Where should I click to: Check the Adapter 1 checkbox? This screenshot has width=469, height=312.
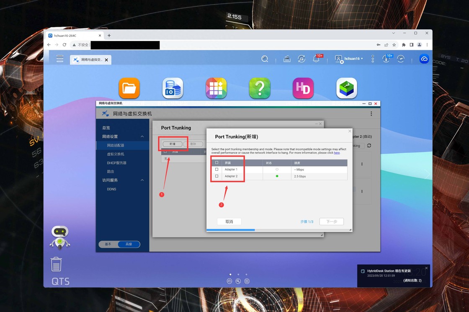[216, 170]
